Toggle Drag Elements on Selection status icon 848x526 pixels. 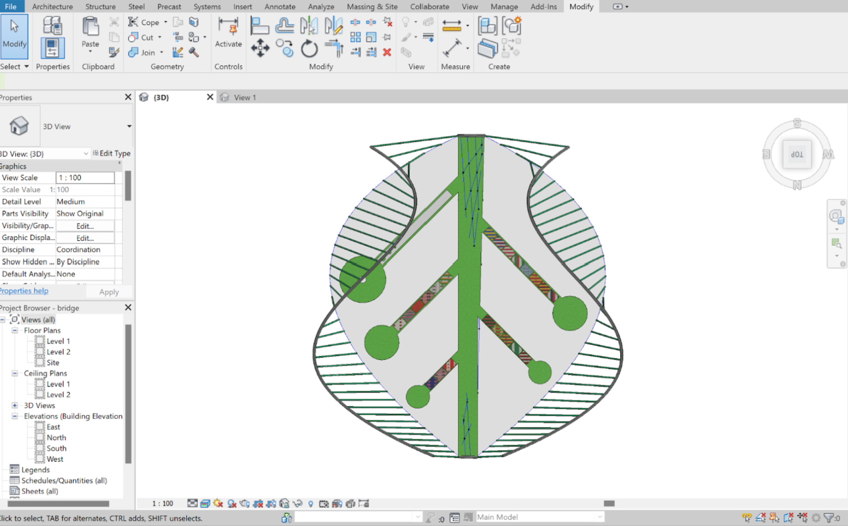click(x=802, y=518)
